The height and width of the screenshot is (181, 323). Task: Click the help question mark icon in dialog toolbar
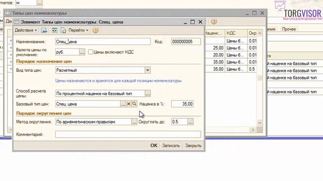click(95, 30)
